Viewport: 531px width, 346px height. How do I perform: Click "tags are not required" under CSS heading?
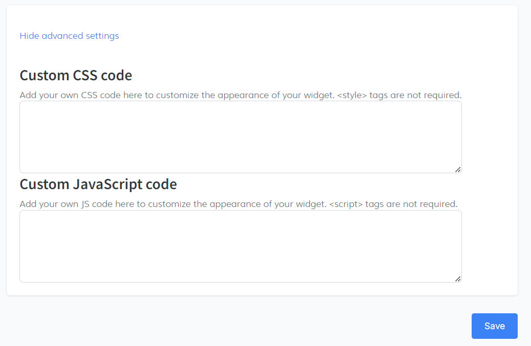415,95
